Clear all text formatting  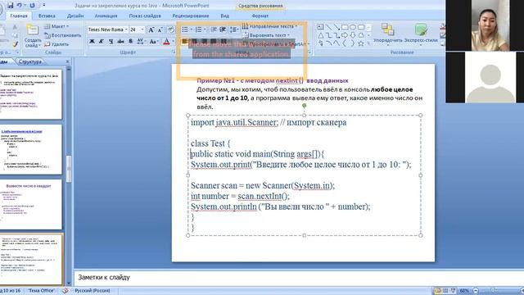point(171,29)
